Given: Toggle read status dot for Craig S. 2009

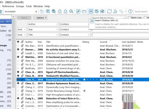Looking at the screenshot, I should tap(18, 98).
